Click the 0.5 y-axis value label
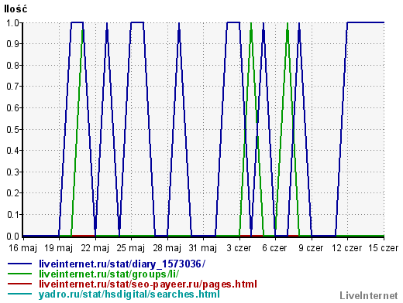 pyautogui.click(x=12, y=129)
